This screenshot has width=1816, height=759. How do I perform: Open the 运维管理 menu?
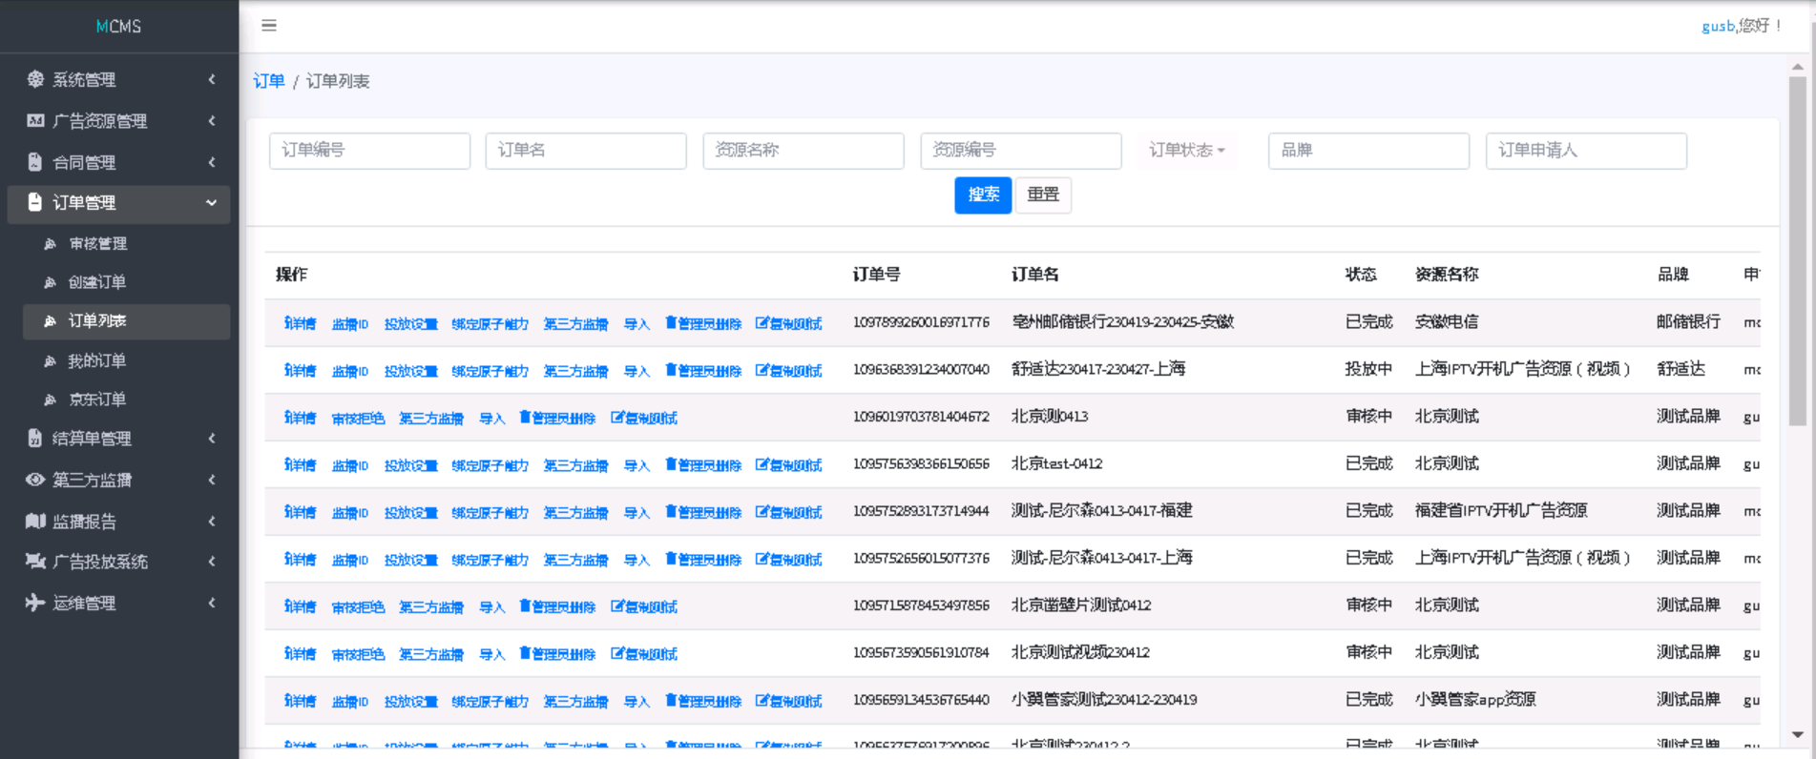(118, 603)
